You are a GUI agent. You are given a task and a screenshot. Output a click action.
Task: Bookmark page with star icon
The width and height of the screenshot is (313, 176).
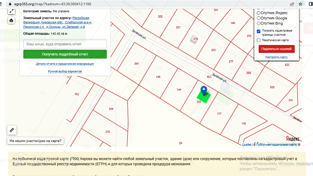point(300,4)
